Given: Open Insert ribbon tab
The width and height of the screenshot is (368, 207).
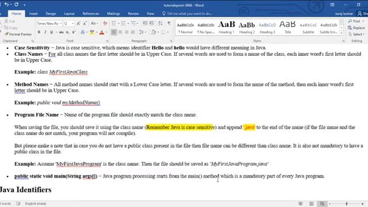Looking at the screenshot, I should [x=33, y=14].
